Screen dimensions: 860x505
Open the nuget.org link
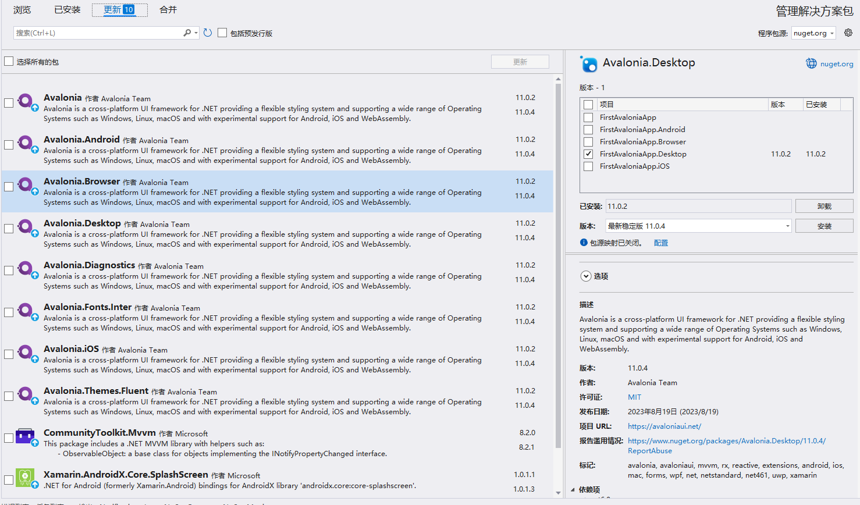[x=837, y=64]
